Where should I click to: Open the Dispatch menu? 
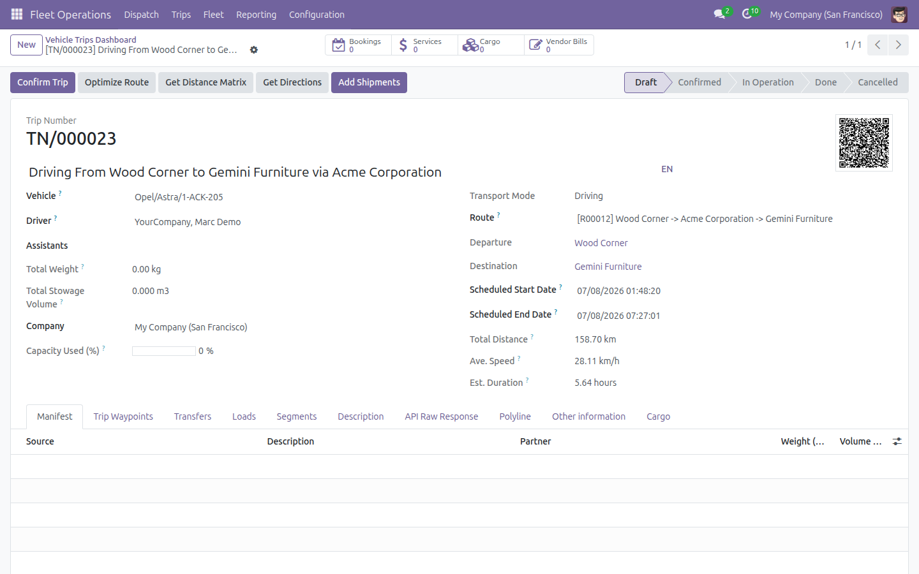tap(141, 14)
